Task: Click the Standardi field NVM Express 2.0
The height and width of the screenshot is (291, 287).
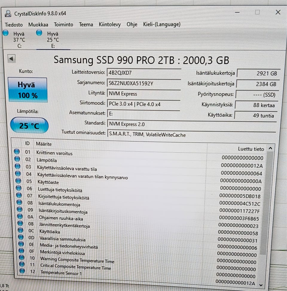Action: pyautogui.click(x=192, y=124)
